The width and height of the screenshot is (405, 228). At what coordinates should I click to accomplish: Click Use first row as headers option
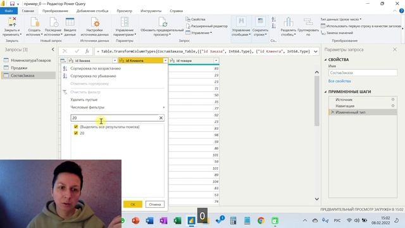tap(361, 26)
